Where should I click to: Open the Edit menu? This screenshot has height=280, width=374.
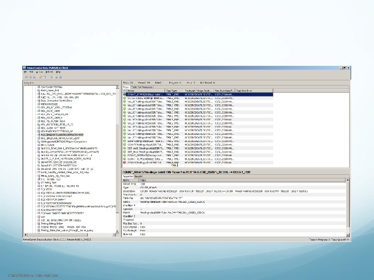click(31, 72)
